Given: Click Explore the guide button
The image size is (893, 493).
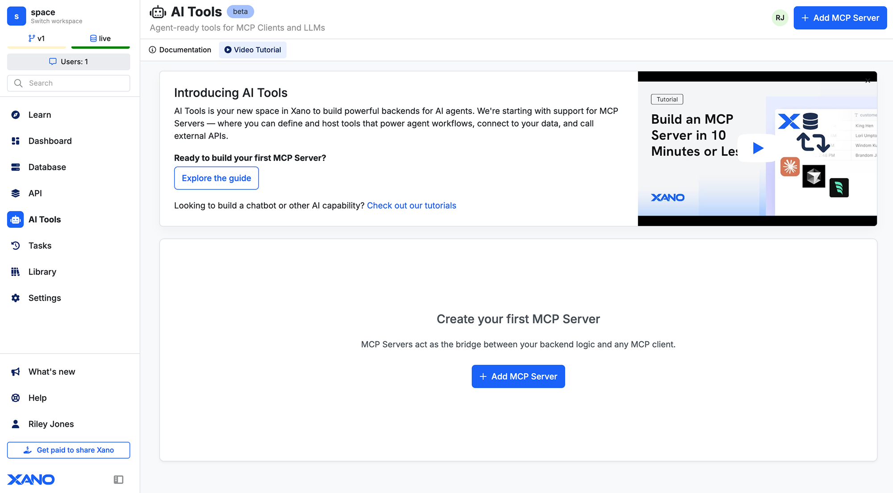Looking at the screenshot, I should [216, 178].
